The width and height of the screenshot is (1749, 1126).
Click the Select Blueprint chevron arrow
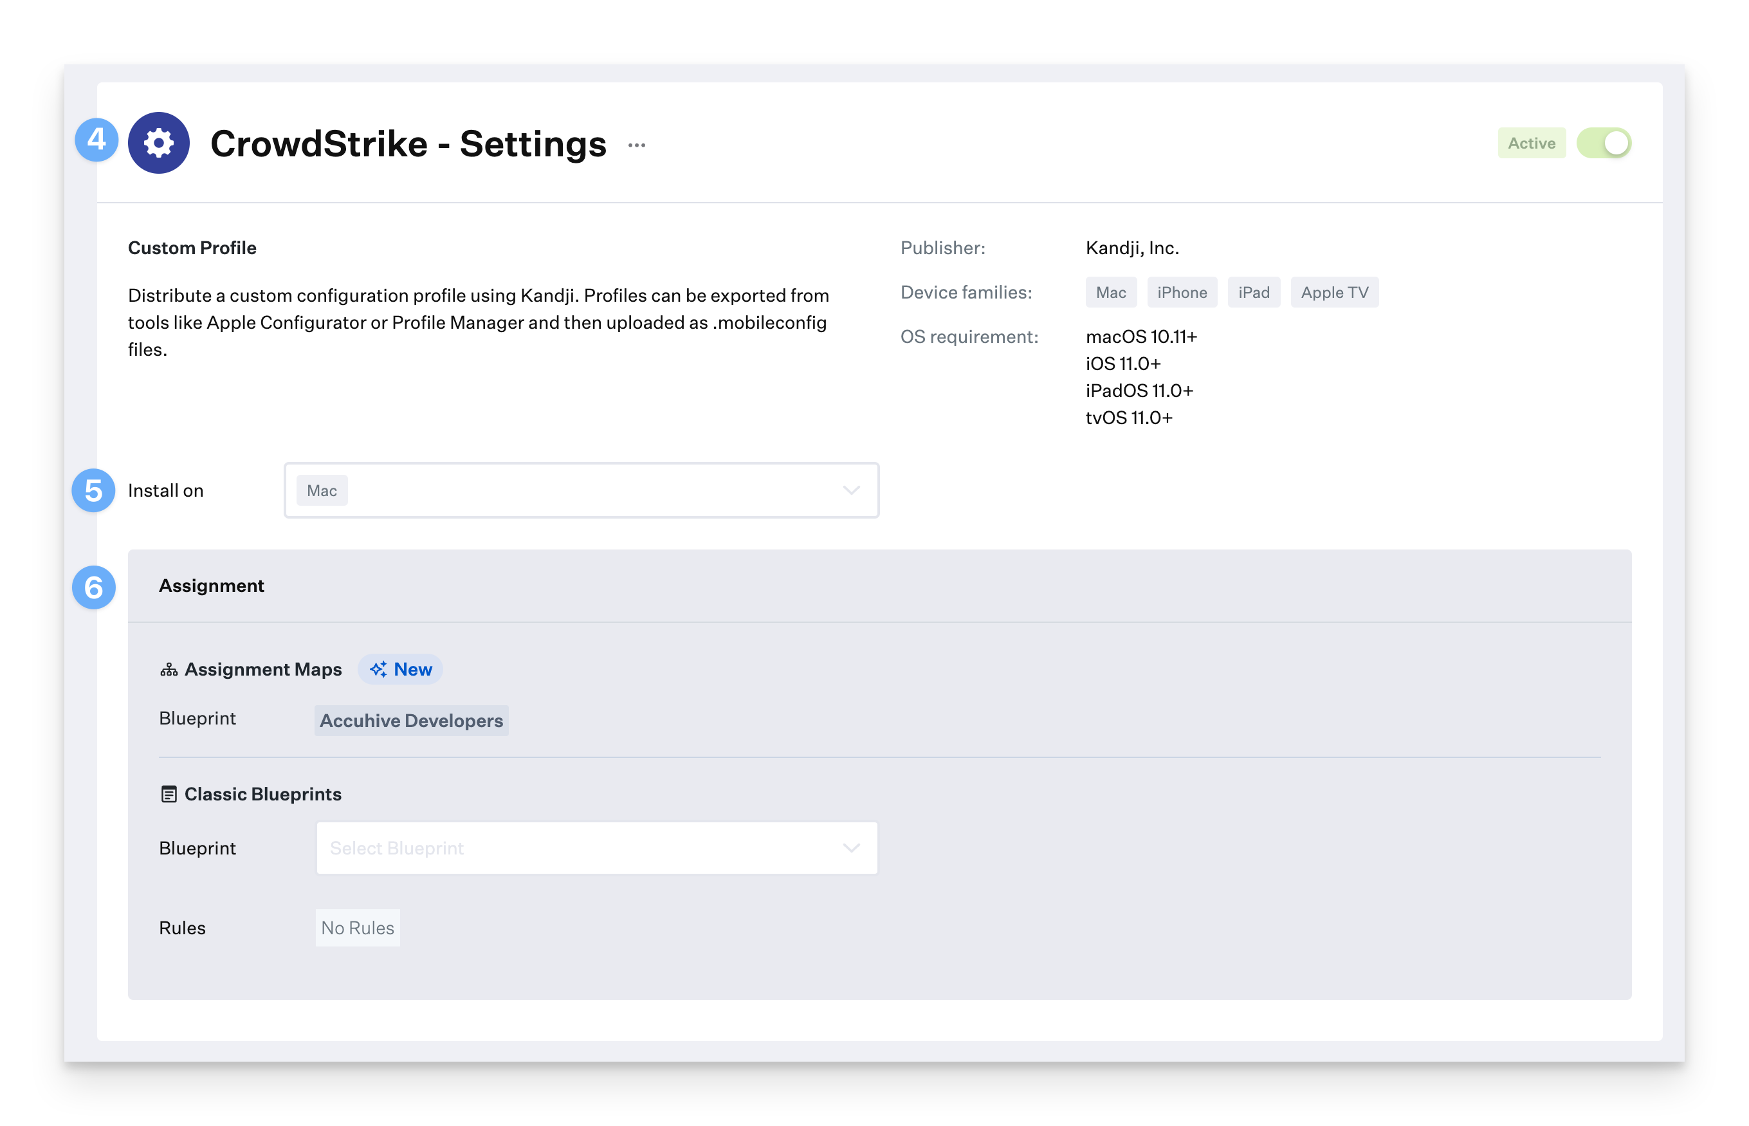point(851,848)
